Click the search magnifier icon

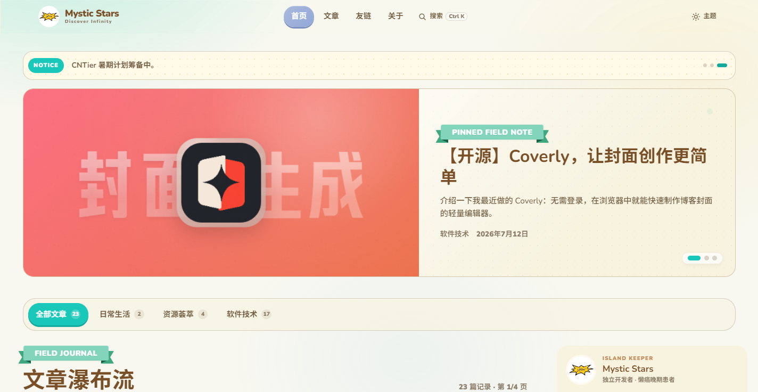click(422, 17)
